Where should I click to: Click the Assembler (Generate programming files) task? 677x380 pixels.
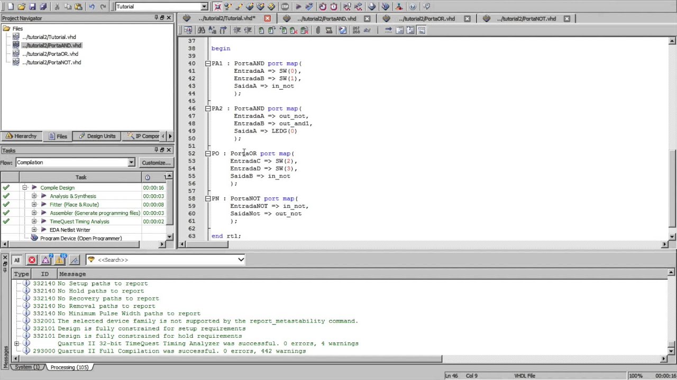click(x=95, y=213)
